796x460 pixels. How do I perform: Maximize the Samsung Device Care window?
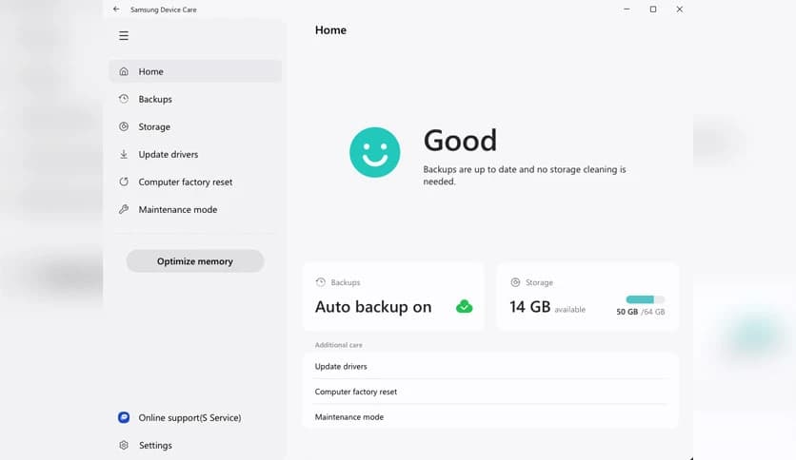coord(653,10)
